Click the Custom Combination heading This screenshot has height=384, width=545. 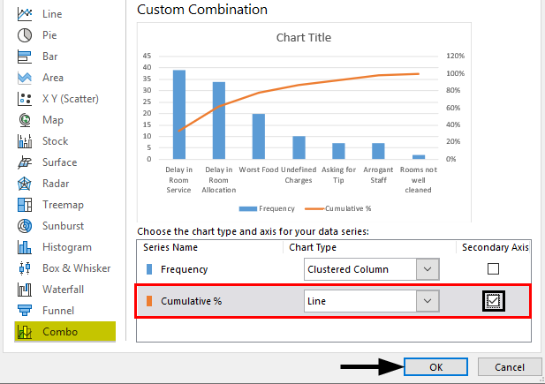(x=202, y=10)
